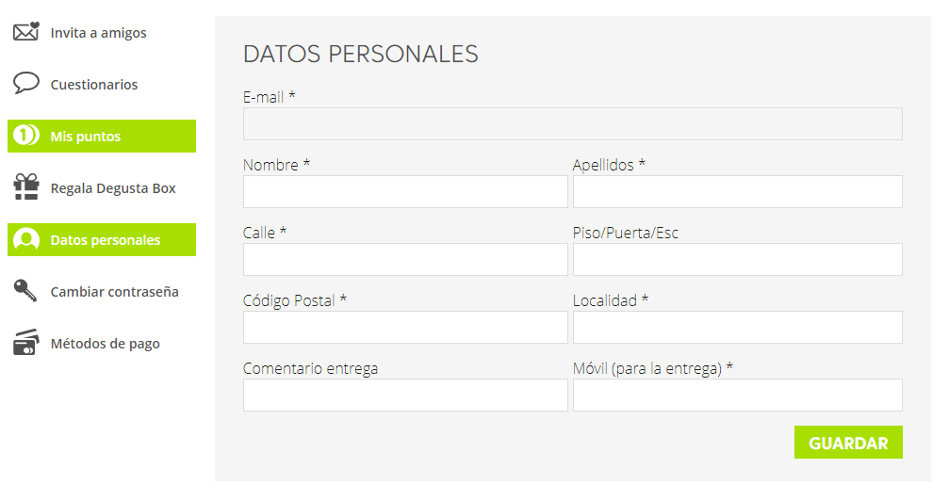Focus the Localidad text field

tap(737, 327)
